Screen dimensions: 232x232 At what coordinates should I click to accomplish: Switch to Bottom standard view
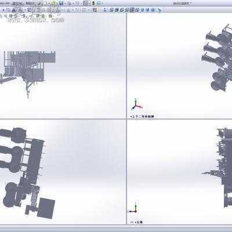pyautogui.click(x=137, y=10)
